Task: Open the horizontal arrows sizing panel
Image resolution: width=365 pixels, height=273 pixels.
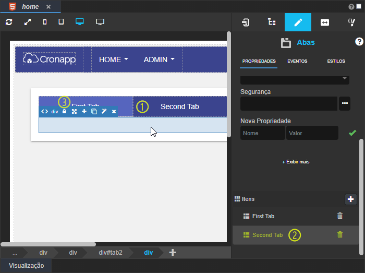Action: [325, 22]
